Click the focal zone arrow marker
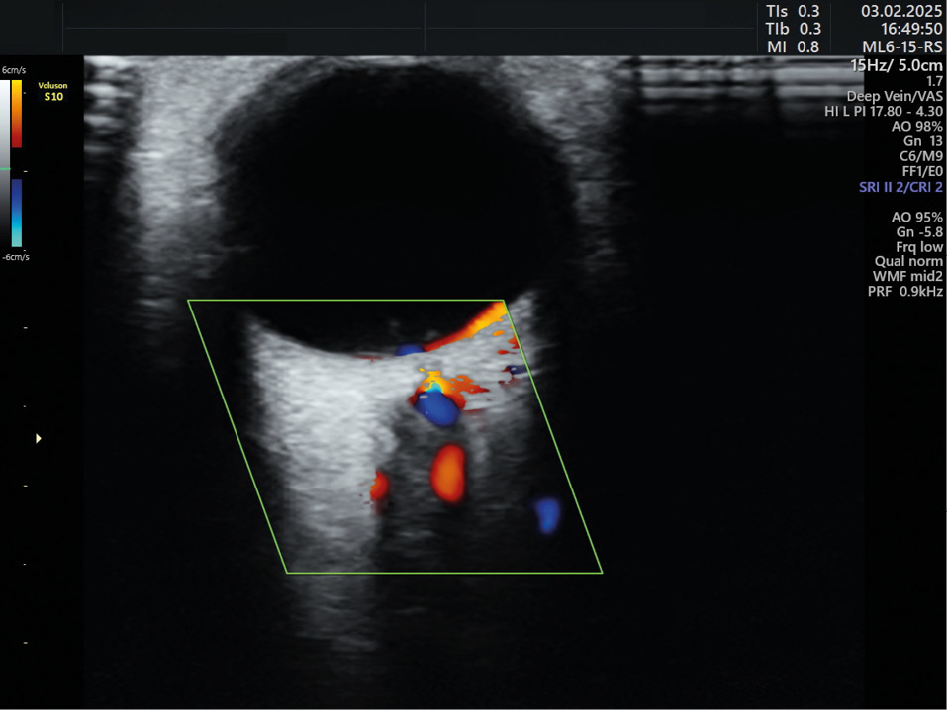This screenshot has width=947, height=710. [x=38, y=438]
